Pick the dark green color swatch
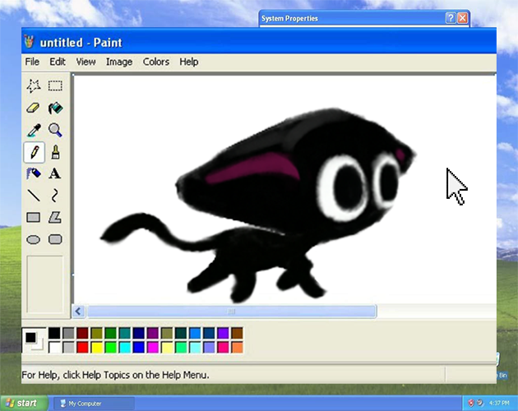 click(111, 333)
